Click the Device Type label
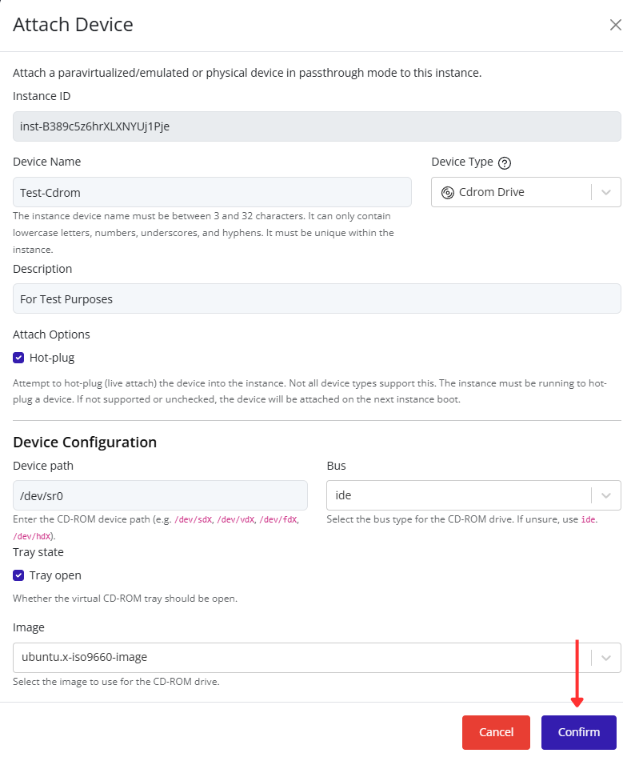 coord(462,162)
